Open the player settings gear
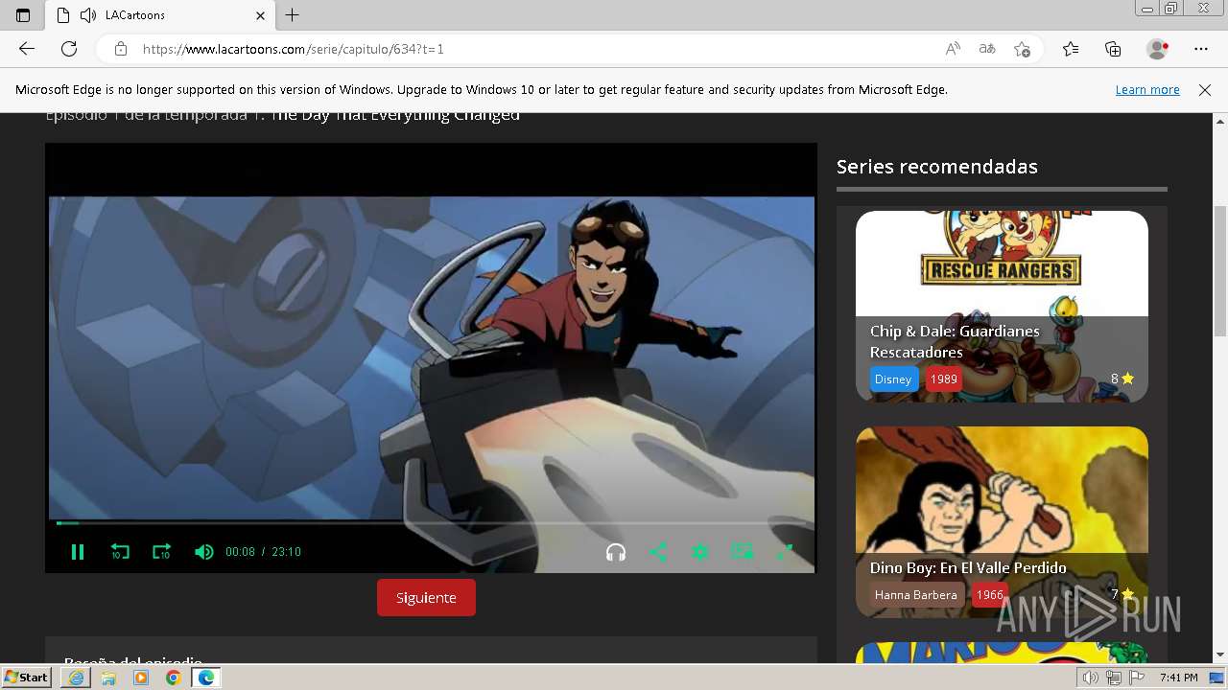This screenshot has width=1228, height=690. point(700,552)
